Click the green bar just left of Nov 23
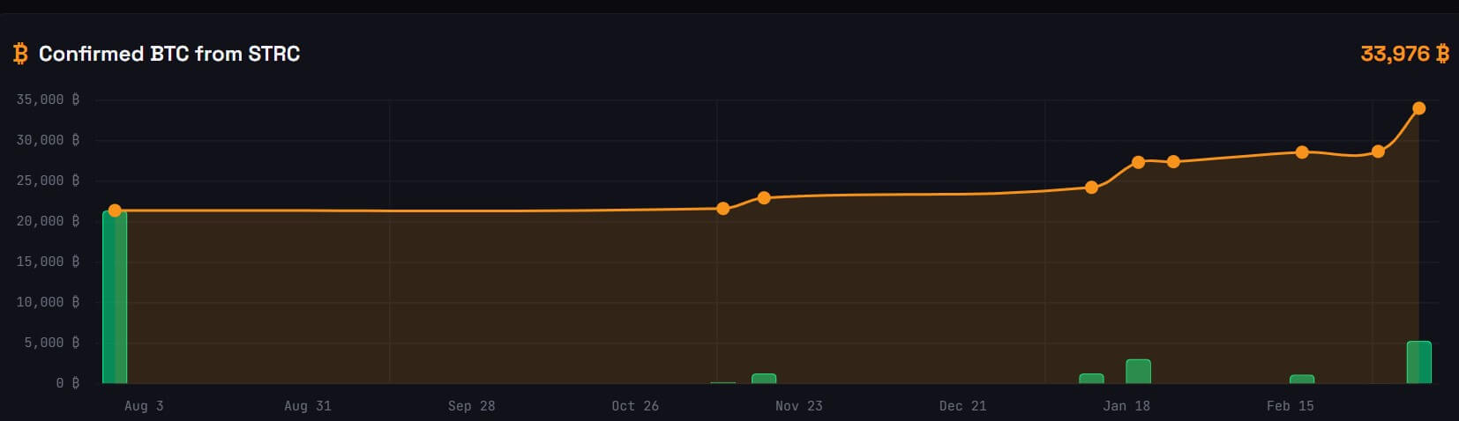Image resolution: width=1459 pixels, height=421 pixels. coord(764,379)
